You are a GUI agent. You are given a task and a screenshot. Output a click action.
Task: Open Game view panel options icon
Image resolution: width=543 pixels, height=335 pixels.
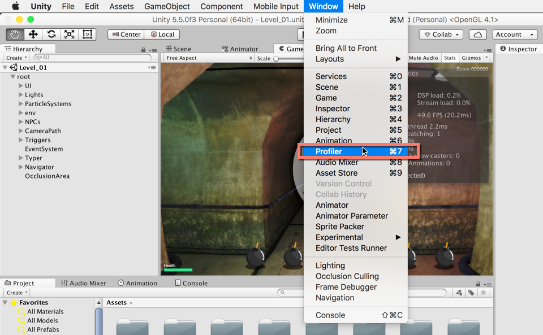click(x=488, y=50)
